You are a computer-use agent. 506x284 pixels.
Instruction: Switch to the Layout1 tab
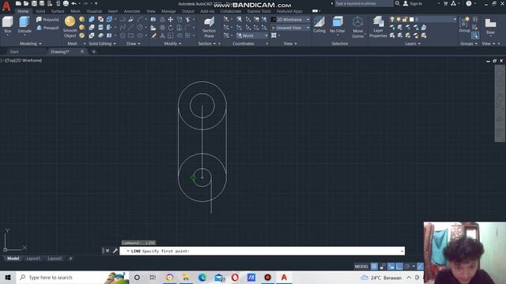click(x=33, y=258)
